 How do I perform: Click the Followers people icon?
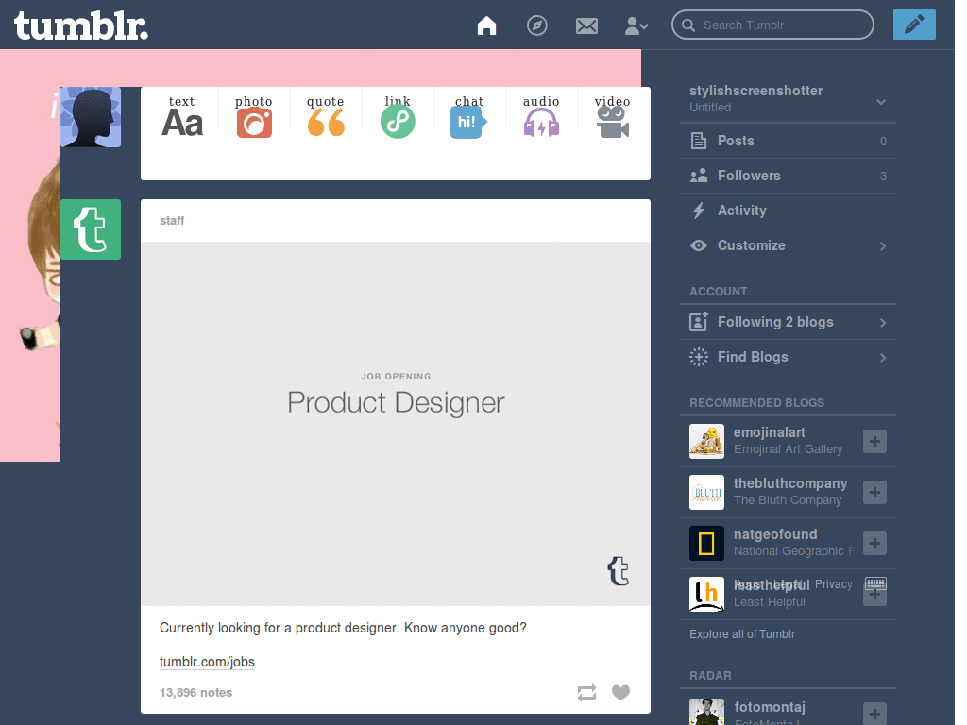[699, 176]
